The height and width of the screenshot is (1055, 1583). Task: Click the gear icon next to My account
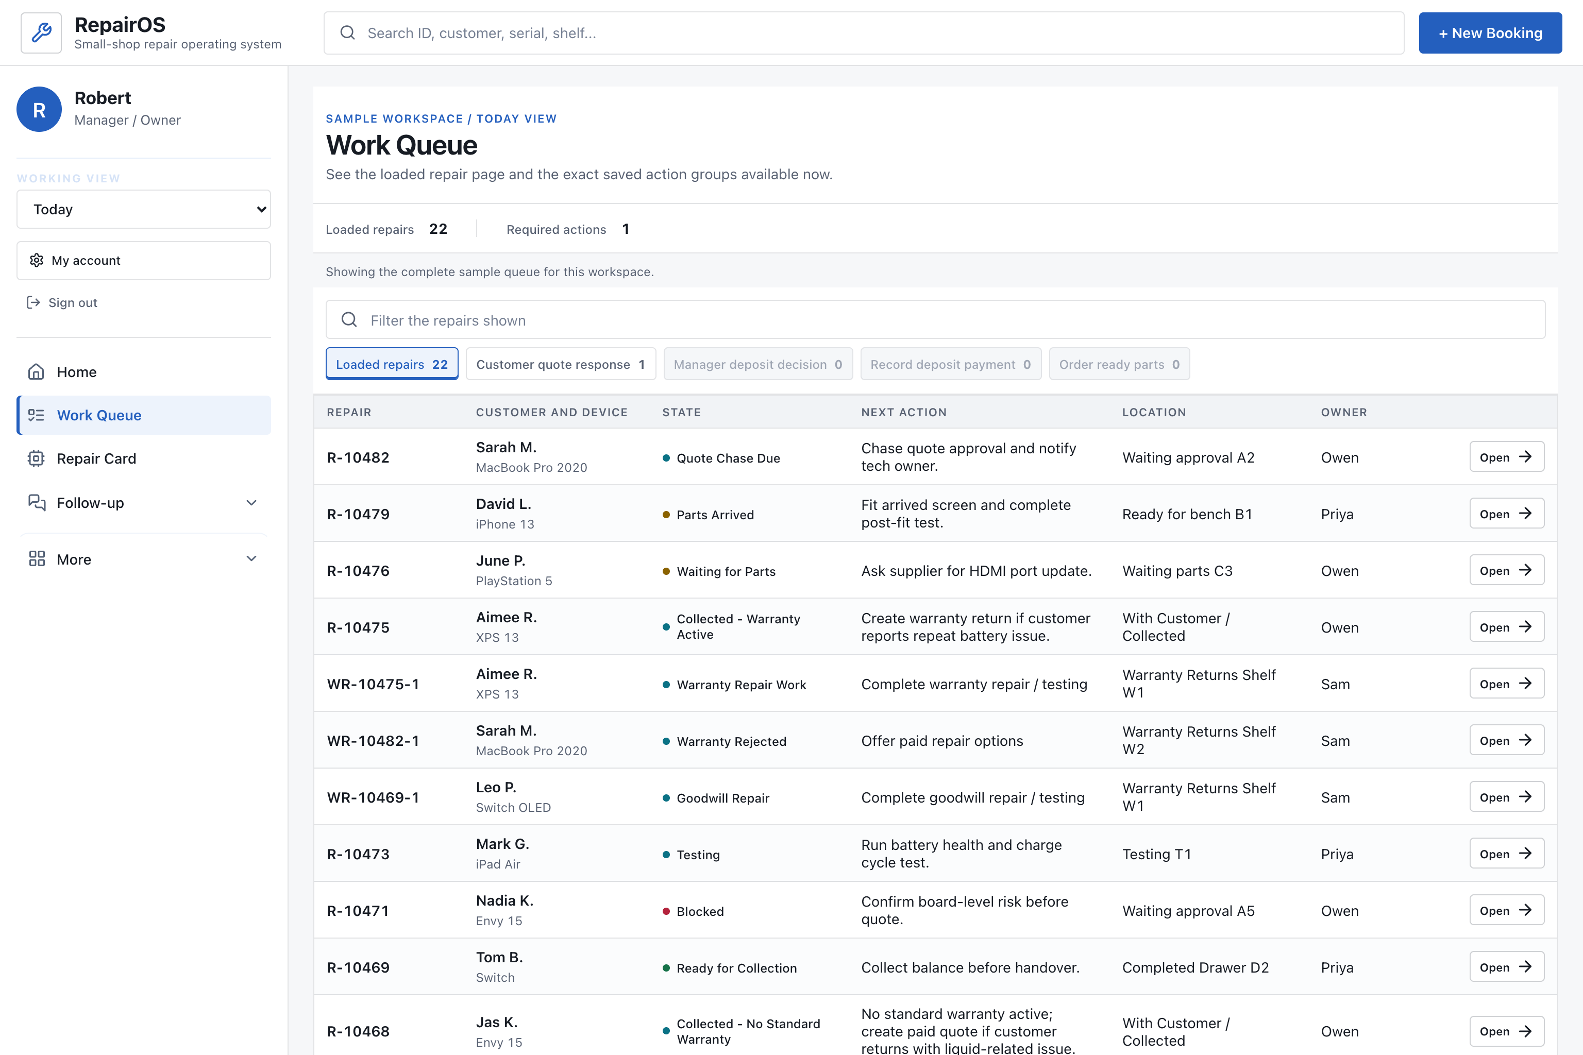pos(37,260)
